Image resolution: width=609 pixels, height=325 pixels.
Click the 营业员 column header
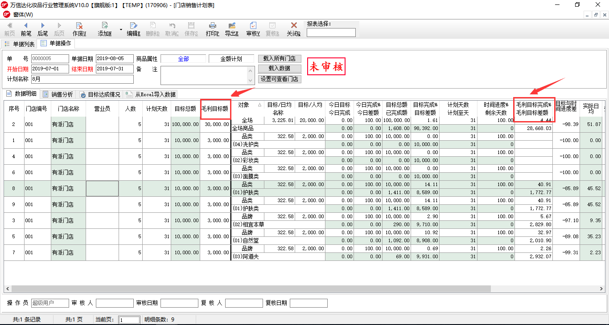[103, 108]
